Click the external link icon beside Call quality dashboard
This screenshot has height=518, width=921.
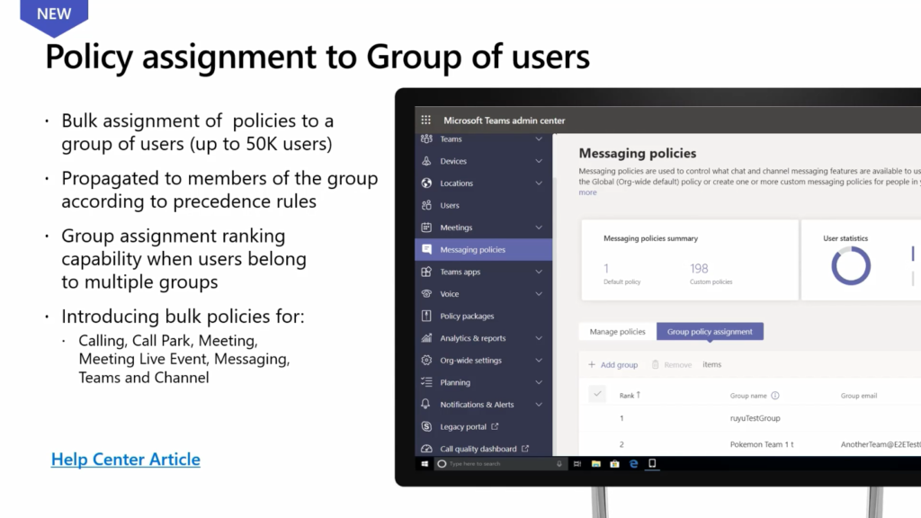[525, 449]
